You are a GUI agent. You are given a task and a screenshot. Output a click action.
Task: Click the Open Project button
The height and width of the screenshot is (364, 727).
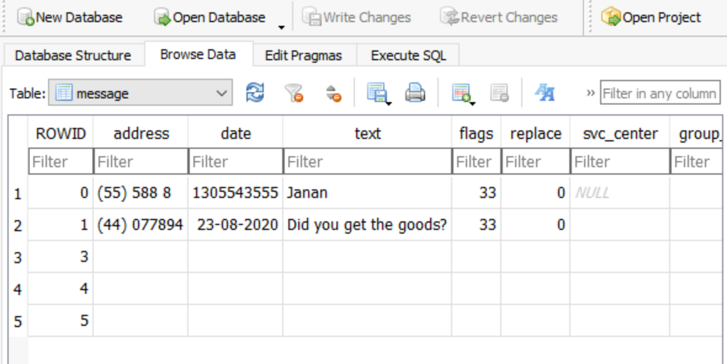pos(651,18)
